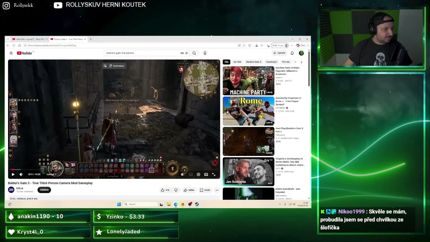Select the Pro vás filter chip
Image resolution: width=430 pixels, height=242 pixels.
pos(286,62)
